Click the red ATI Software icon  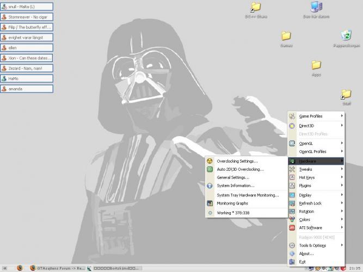click(x=292, y=227)
